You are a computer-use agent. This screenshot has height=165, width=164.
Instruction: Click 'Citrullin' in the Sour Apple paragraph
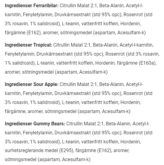coord(68,84)
